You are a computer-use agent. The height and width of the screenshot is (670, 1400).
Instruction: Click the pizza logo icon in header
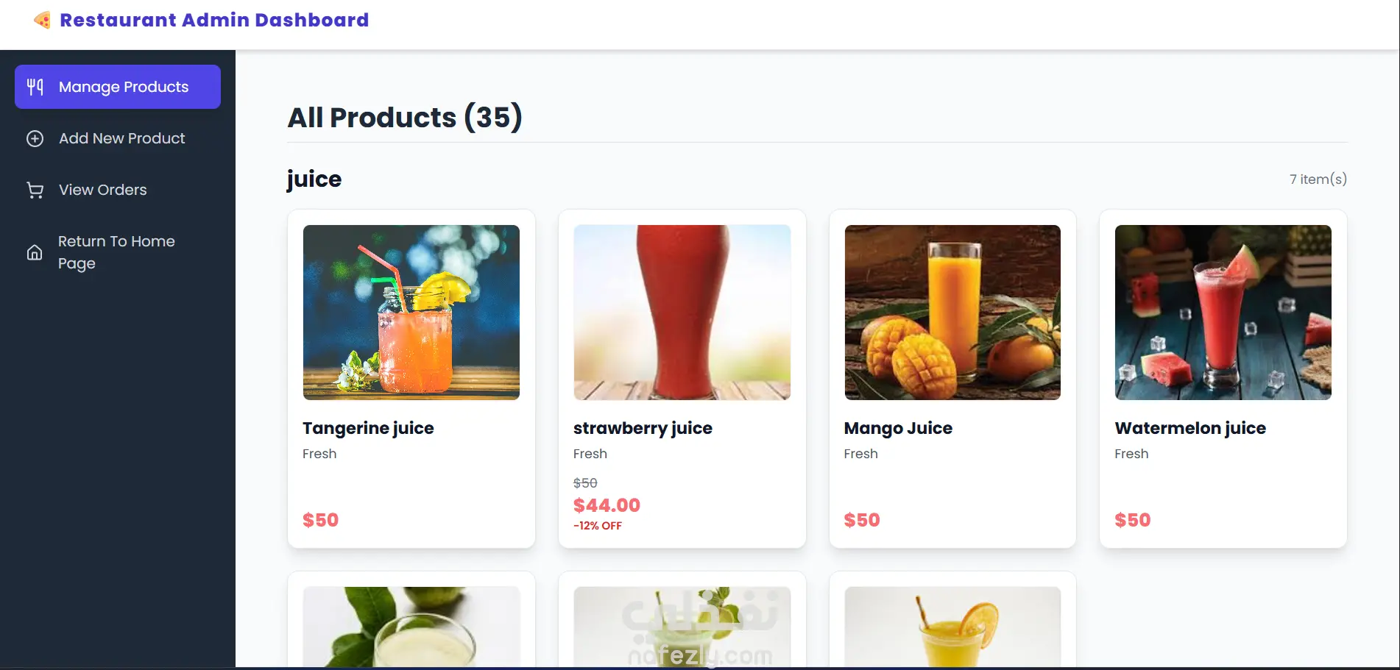pyautogui.click(x=43, y=20)
